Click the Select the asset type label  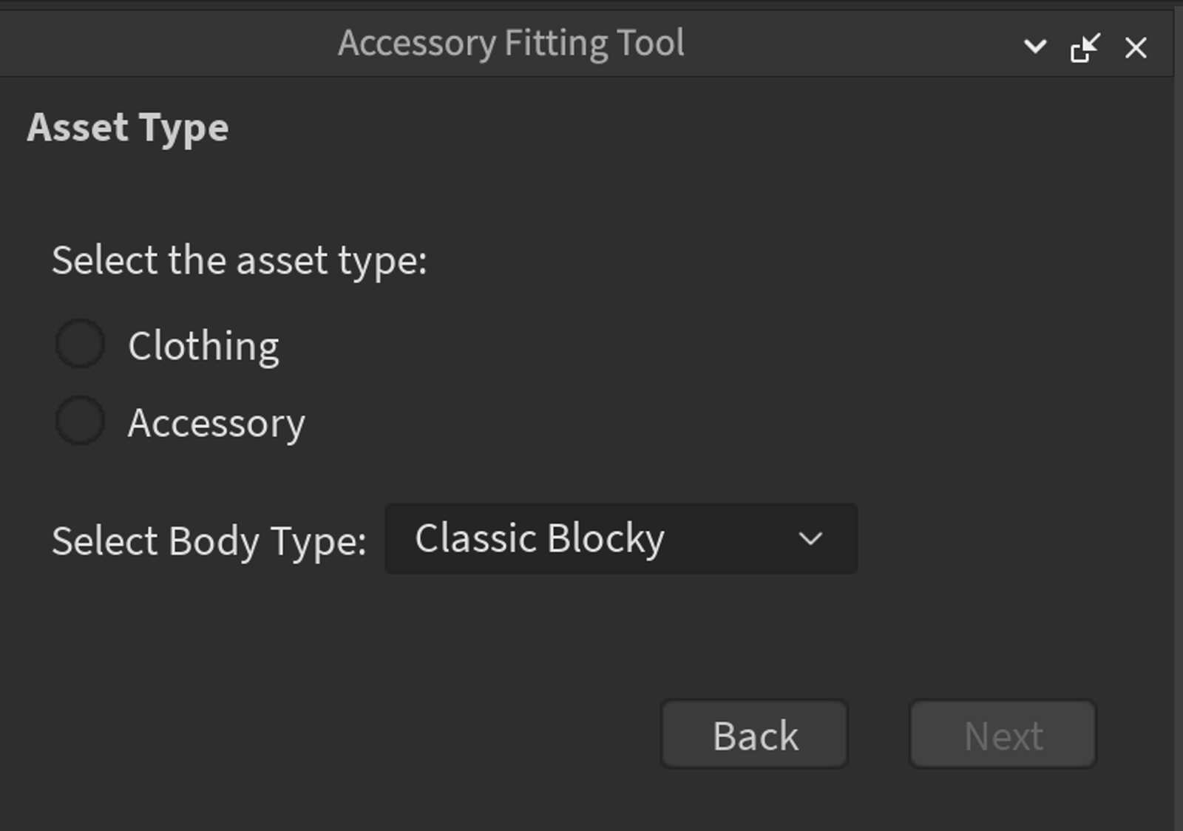coord(240,260)
